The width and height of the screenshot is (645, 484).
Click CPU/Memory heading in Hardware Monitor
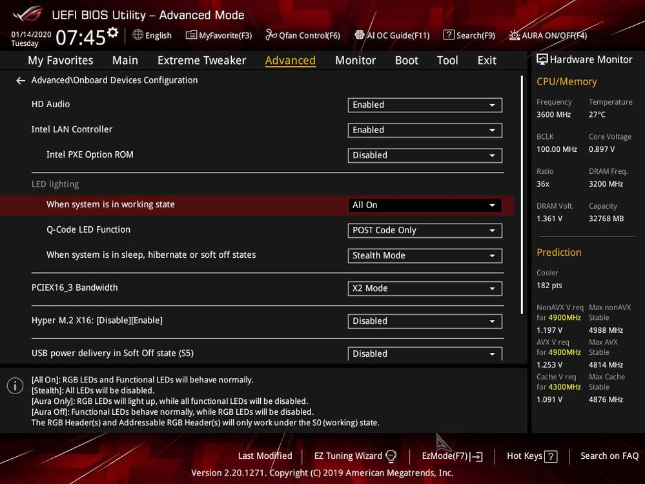click(566, 81)
